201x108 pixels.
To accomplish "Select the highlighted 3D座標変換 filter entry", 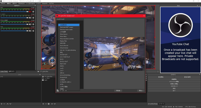I will [69, 25].
